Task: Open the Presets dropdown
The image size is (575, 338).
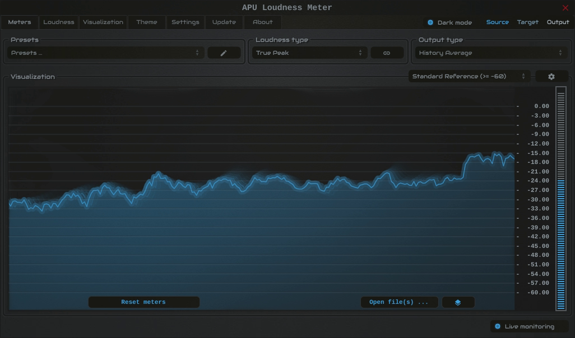Action: click(105, 53)
